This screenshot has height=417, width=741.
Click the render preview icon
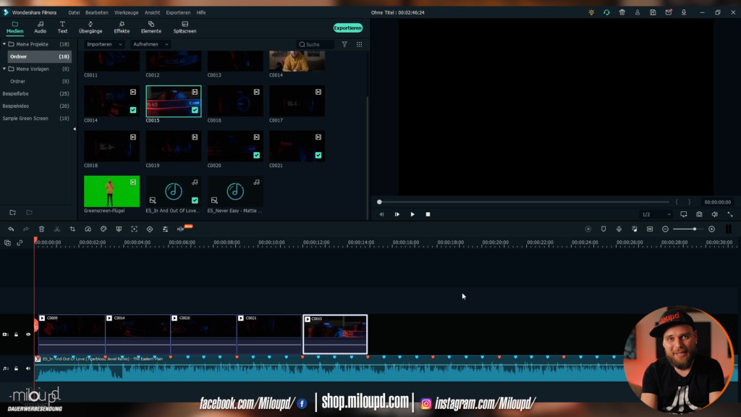click(x=588, y=229)
